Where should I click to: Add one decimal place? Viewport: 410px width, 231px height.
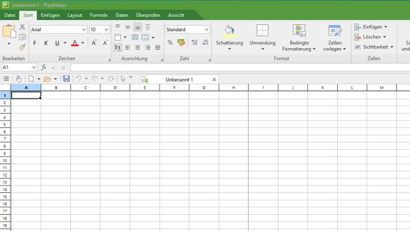point(194,42)
